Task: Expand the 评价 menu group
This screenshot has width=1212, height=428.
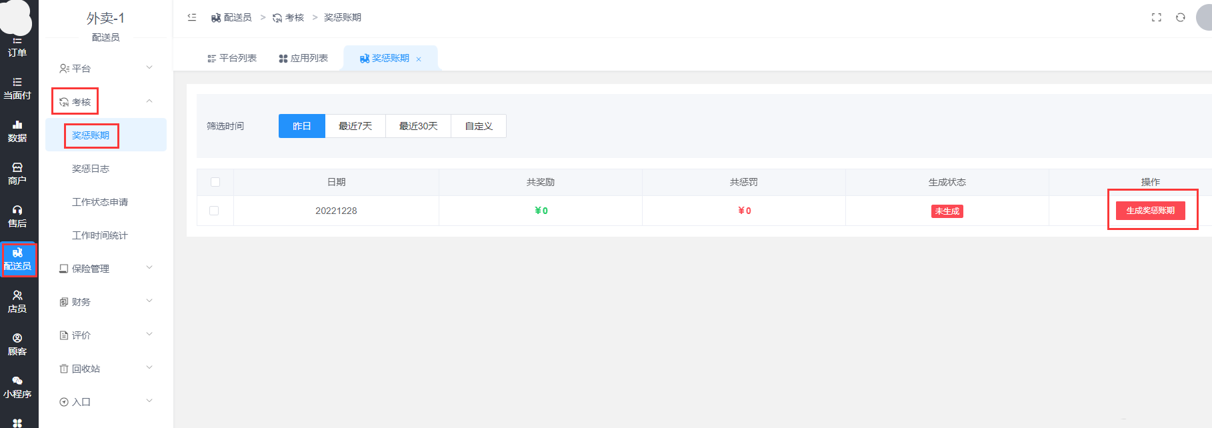Action: (x=106, y=335)
